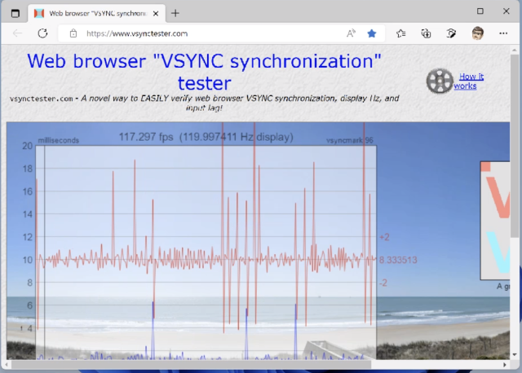Image resolution: width=522 pixels, height=373 pixels.
Task: Click the blue favorite star icon
Action: click(x=372, y=33)
